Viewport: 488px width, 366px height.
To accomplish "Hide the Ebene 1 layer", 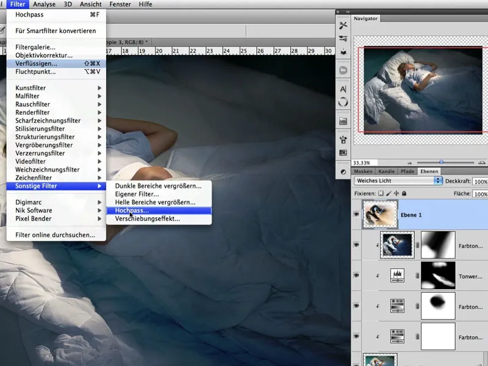I will (357, 214).
